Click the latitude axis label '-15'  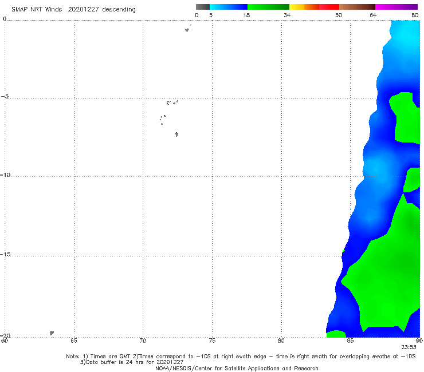[5, 254]
